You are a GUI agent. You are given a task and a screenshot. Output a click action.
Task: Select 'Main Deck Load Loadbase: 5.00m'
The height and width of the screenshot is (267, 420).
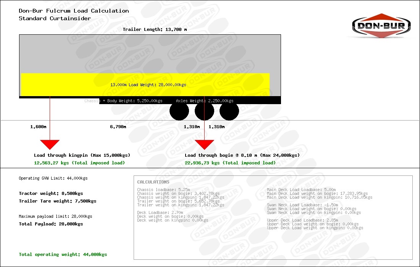(301, 190)
